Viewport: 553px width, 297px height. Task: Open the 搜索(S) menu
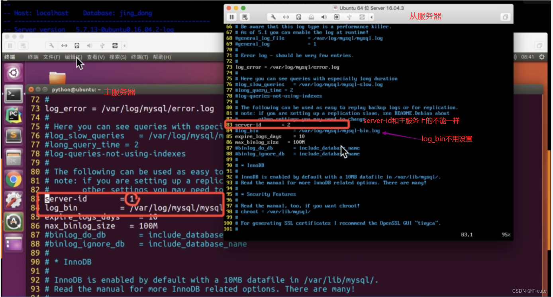[x=118, y=57]
